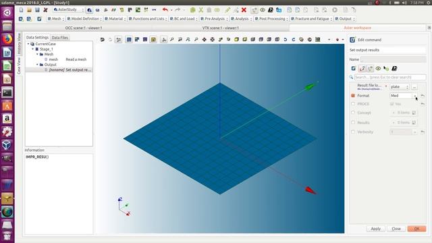Click the undo arrow beside Format field

pos(423,96)
